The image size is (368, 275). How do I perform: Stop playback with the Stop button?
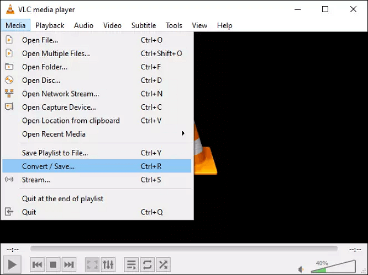tap(53, 265)
